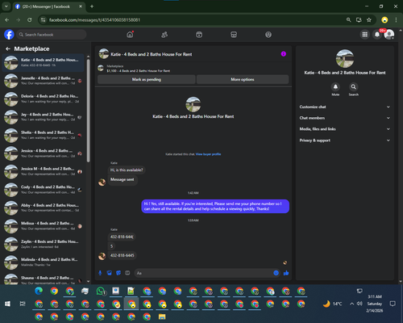Click the browser address bar URL
Screen dimensions: 403x323
coord(94,20)
